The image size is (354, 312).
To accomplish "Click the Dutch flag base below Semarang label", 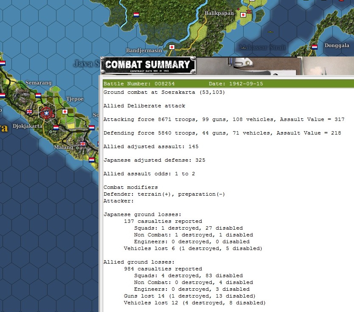I will [x=38, y=96].
